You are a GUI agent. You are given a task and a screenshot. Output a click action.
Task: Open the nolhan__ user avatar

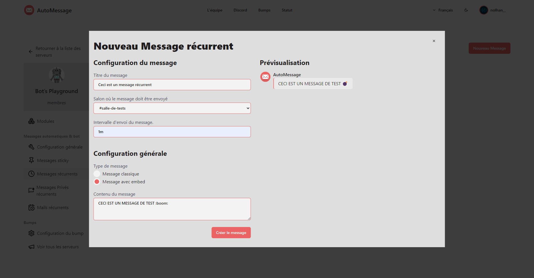[x=484, y=10]
